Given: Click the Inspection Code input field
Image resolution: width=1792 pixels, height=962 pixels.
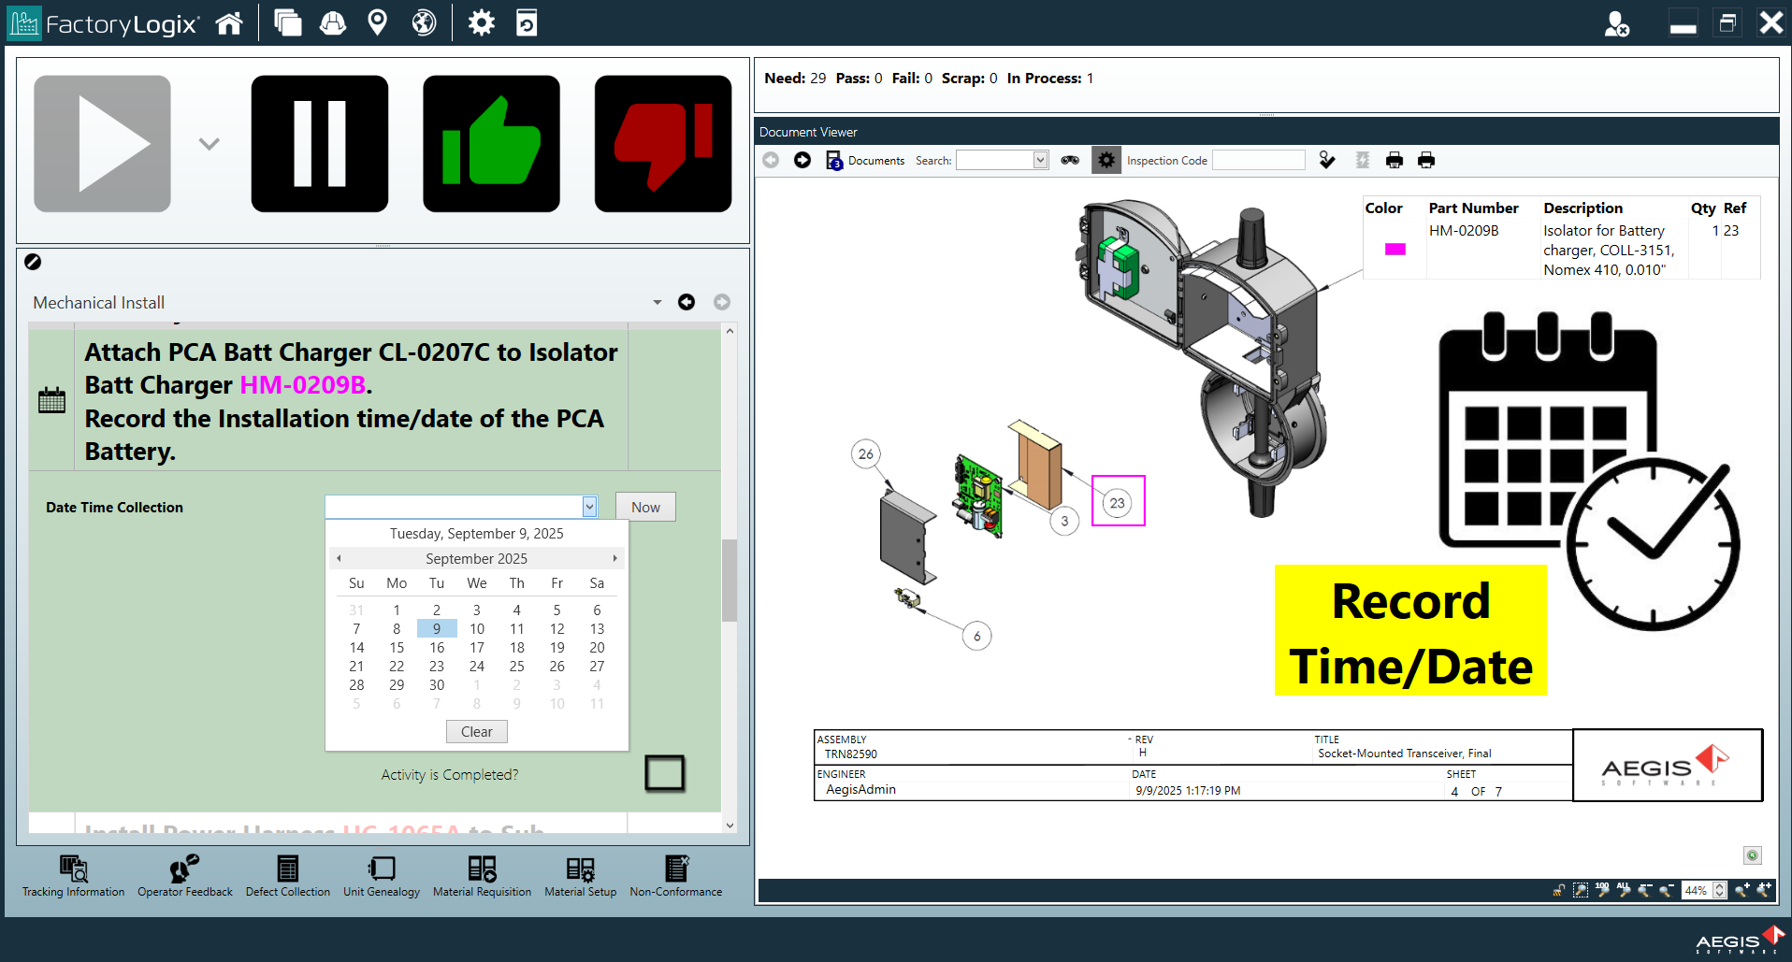Looking at the screenshot, I should [x=1258, y=161].
